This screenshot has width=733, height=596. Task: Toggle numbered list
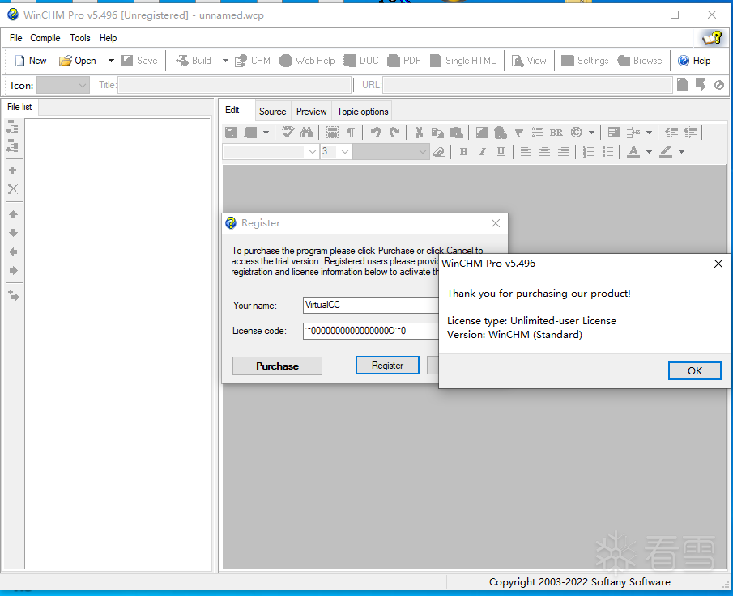click(x=589, y=152)
